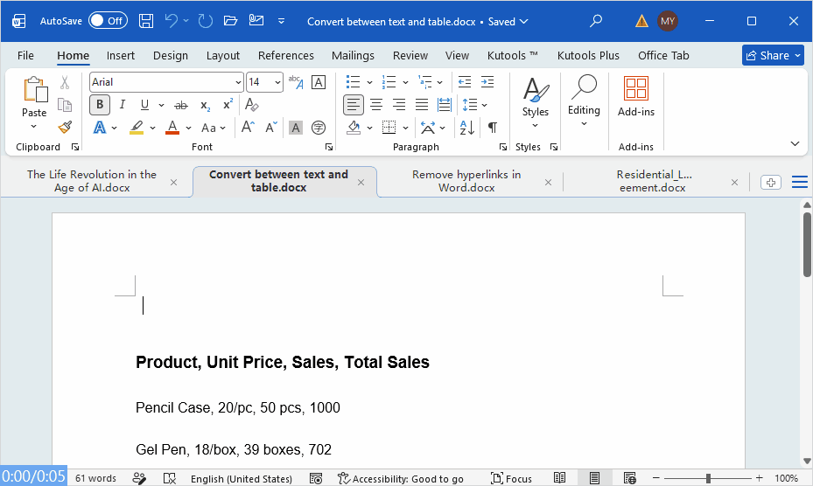Screen dimensions: 813x486
Task: Open the Insert ribbon tab
Action: coord(120,55)
